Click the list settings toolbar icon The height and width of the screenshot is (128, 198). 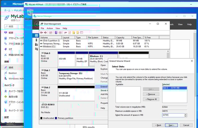pyautogui.click(x=82, y=33)
